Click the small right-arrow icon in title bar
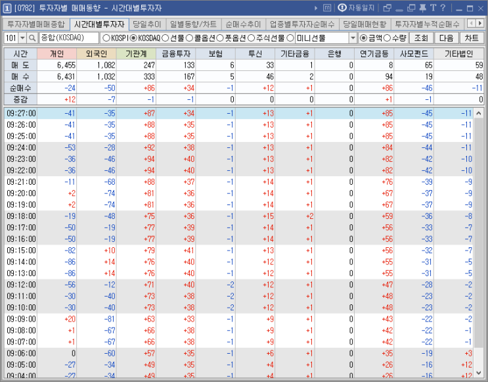This screenshot has height=382, width=488. click(x=316, y=8)
